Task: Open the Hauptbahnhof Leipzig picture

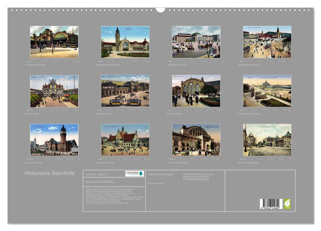Action: pyautogui.click(x=196, y=42)
